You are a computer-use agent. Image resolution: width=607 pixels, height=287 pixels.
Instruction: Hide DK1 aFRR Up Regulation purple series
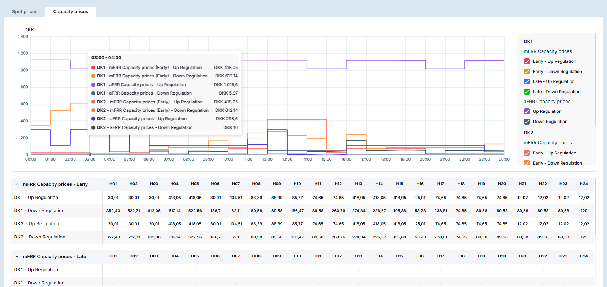pos(527,111)
